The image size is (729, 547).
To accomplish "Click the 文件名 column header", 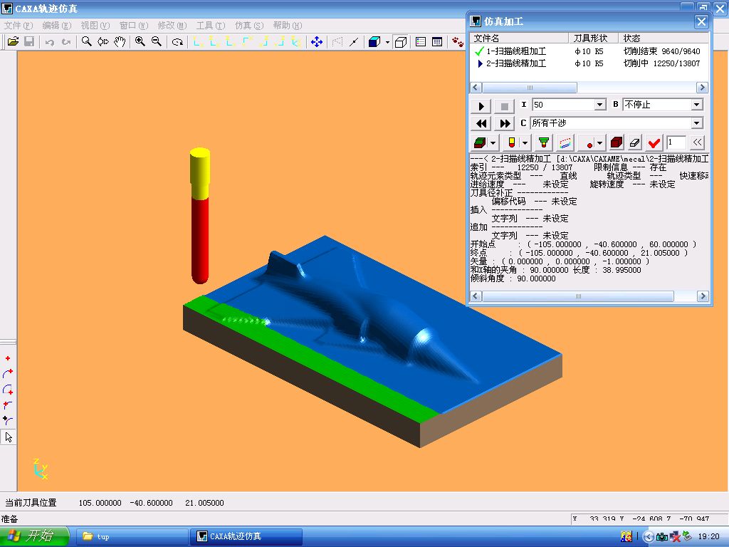I will click(x=520, y=38).
